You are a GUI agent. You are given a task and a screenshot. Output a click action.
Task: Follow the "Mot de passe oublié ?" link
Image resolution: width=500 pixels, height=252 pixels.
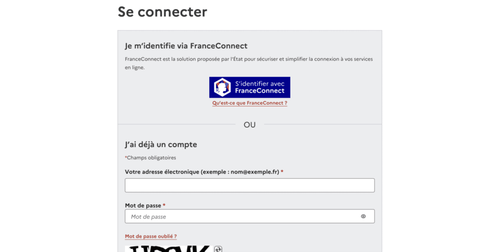pyautogui.click(x=151, y=236)
